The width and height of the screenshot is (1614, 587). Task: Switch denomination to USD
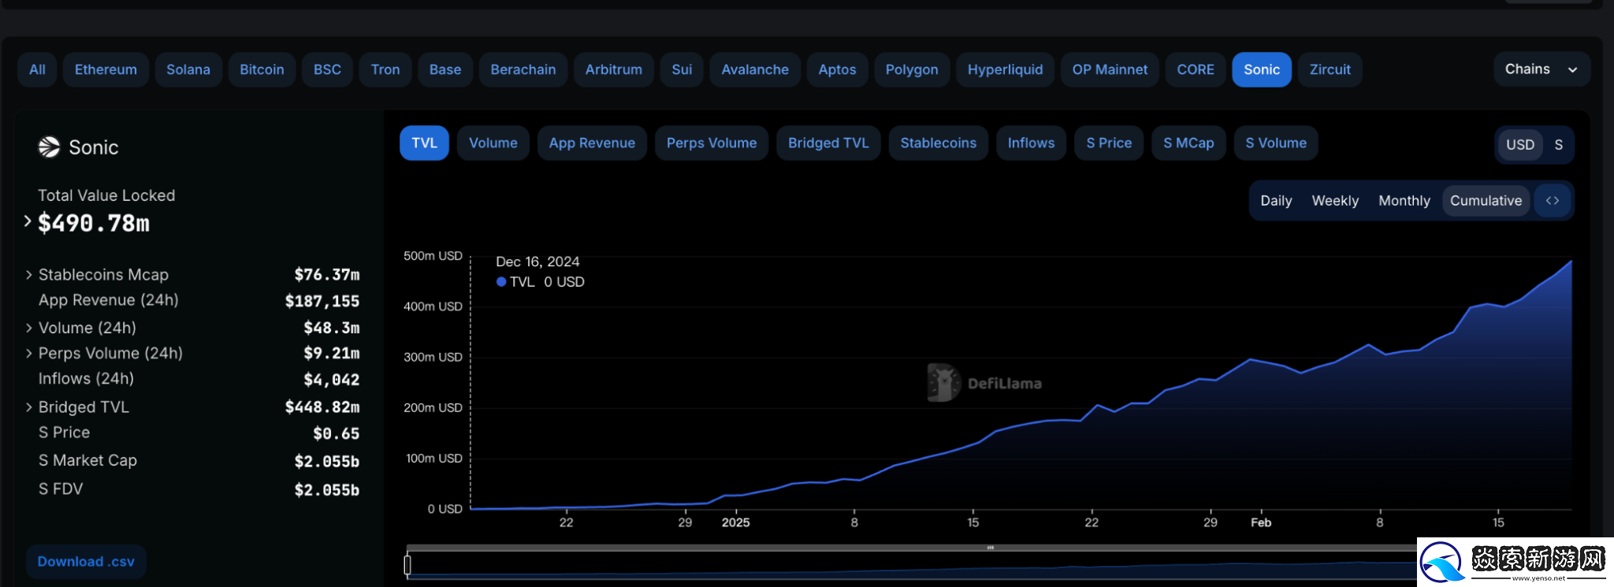tap(1519, 145)
